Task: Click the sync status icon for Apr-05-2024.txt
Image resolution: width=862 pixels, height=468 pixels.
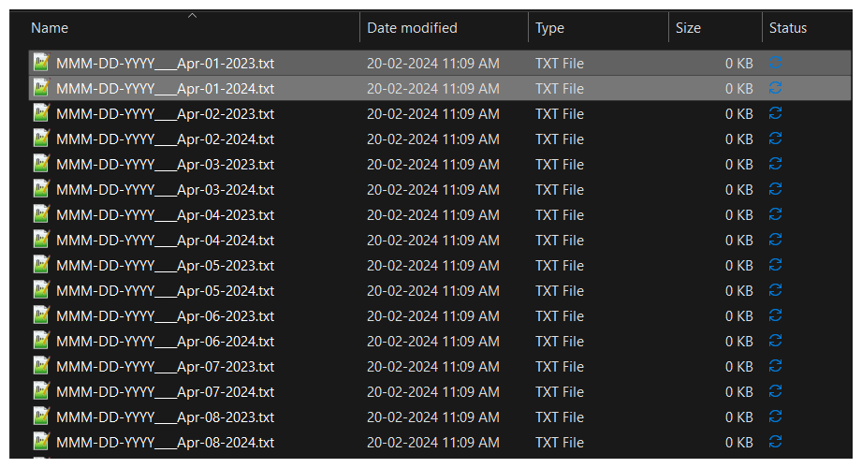Action: [775, 290]
